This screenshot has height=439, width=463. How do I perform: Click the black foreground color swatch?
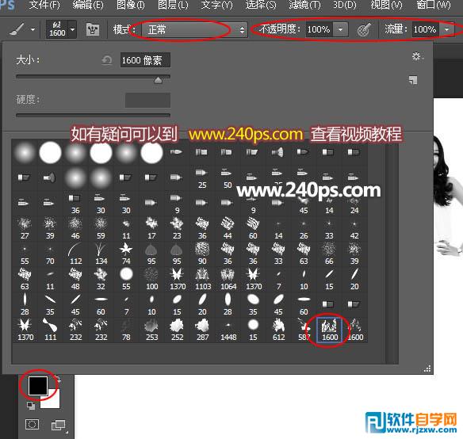[x=38, y=385]
